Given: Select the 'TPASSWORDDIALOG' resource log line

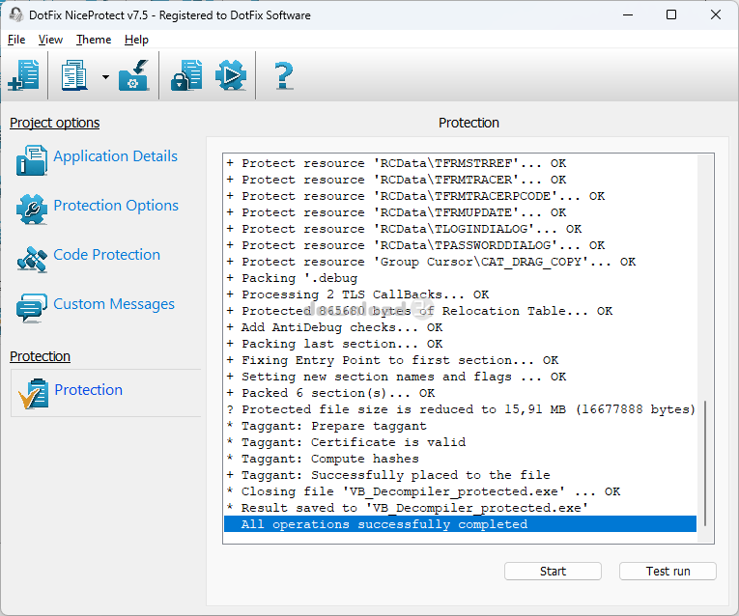Looking at the screenshot, I should [x=460, y=245].
